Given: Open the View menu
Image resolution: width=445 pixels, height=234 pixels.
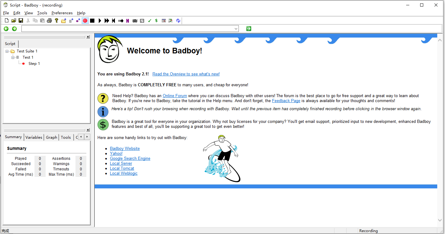Looking at the screenshot, I should [x=29, y=13].
